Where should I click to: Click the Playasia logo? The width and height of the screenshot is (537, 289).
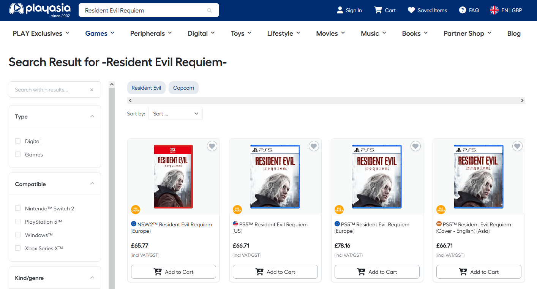pyautogui.click(x=40, y=10)
